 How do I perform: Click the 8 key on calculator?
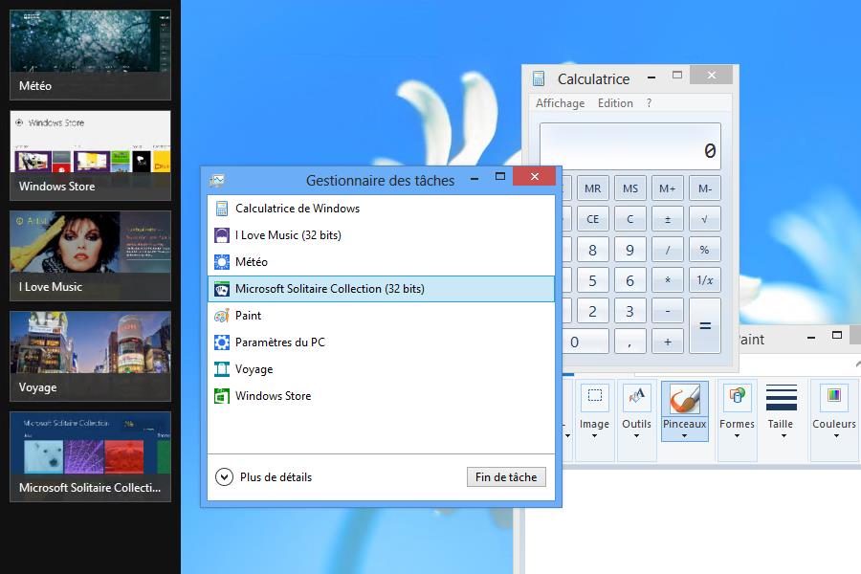click(x=592, y=250)
